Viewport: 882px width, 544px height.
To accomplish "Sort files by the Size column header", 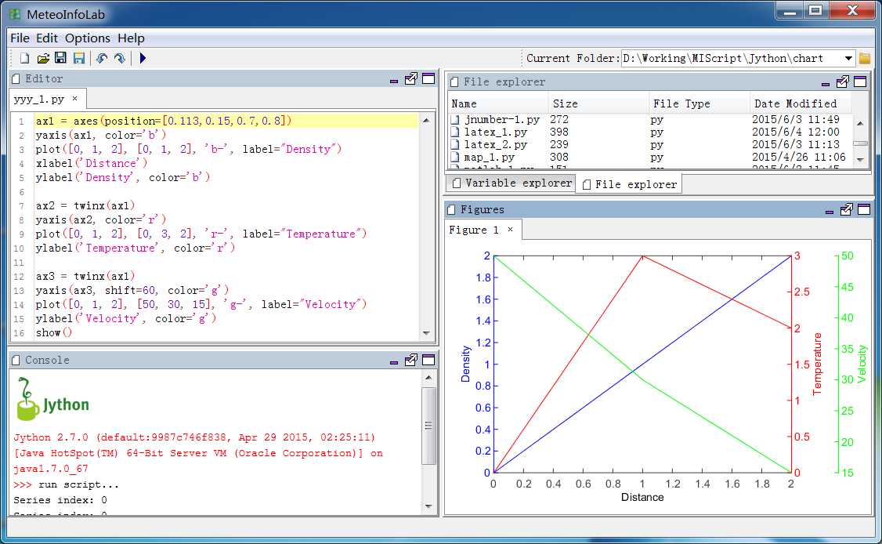I will coord(598,103).
